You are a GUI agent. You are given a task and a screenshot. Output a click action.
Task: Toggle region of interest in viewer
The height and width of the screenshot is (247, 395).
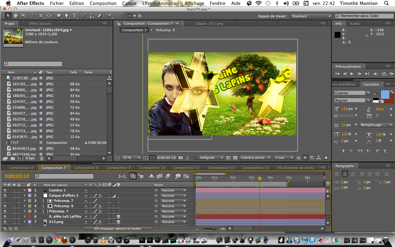click(229, 157)
